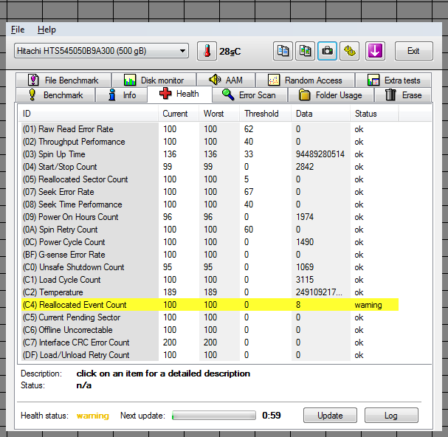Select the (01) Raw Read Error Rate row
Image resolution: width=448 pixels, height=437 pixels.
tap(210, 129)
